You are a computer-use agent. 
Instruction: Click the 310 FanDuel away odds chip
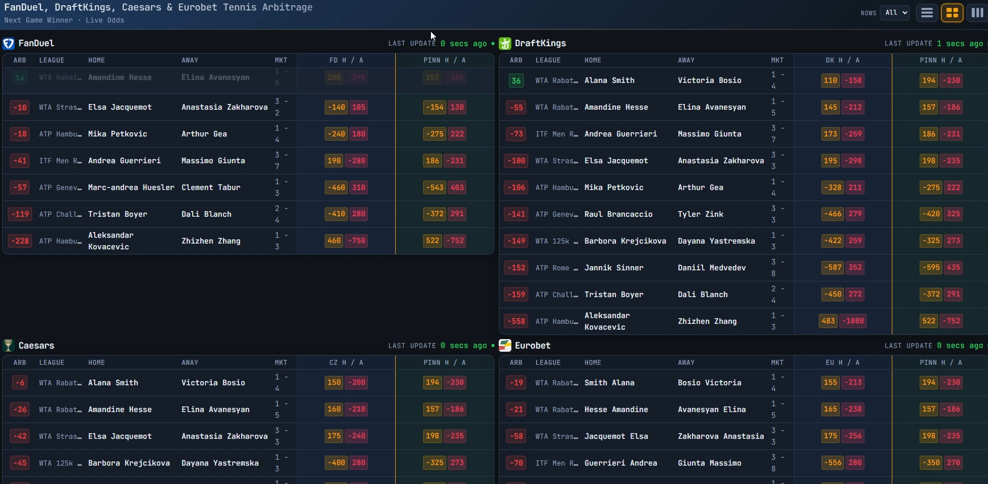[359, 187]
